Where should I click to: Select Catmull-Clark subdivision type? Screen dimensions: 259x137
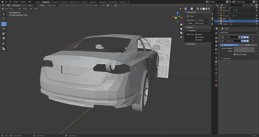(x=229, y=45)
